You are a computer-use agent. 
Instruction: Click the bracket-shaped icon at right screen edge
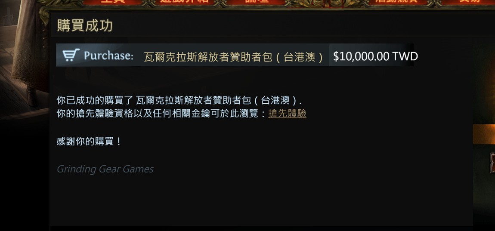point(492,163)
